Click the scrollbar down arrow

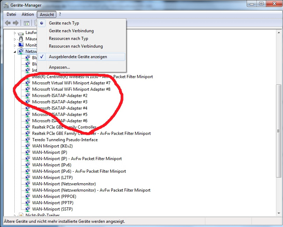(279, 213)
